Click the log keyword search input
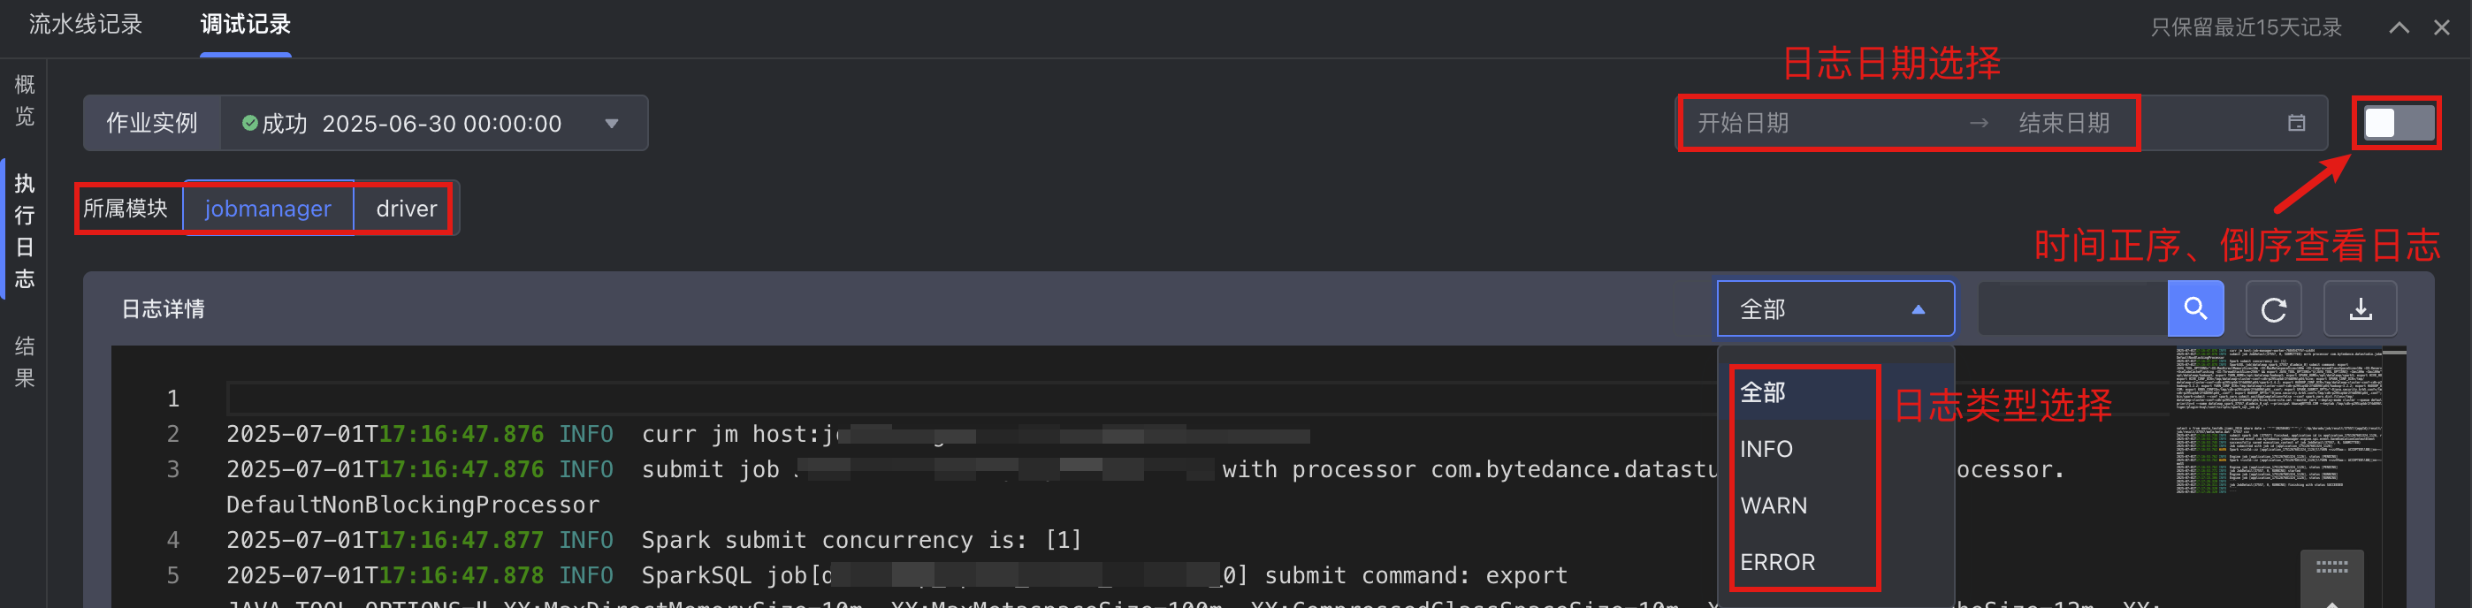Viewport: 2472px width, 608px height. click(2071, 308)
